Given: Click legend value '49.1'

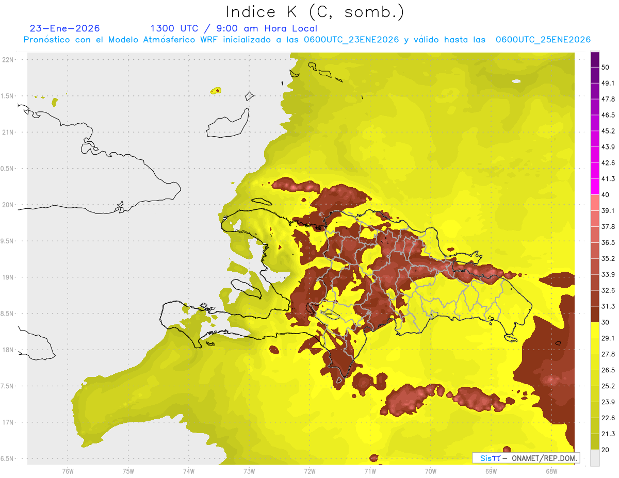Looking at the screenshot, I should tap(608, 83).
